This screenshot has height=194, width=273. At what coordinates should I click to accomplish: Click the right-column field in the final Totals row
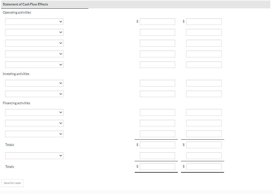(x=204, y=166)
